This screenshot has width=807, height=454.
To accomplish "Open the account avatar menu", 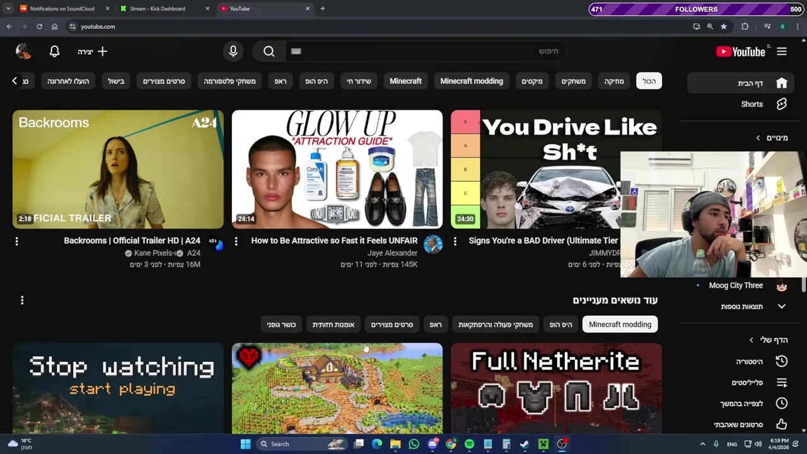I will coord(24,52).
